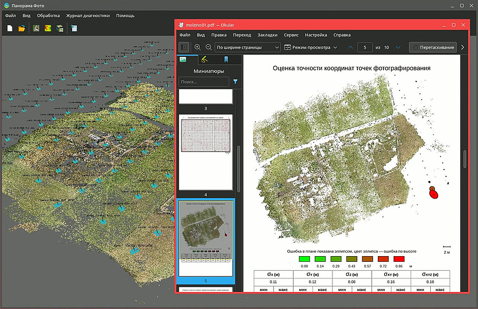Screen dimensions: 478x309
Task: Open project with the folder icon
Action: point(21,28)
